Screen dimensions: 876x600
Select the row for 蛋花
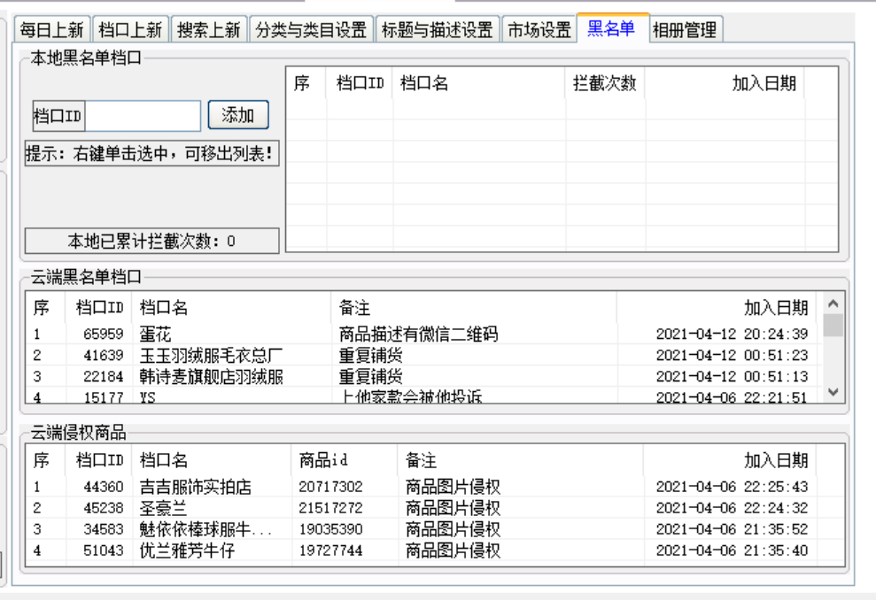pos(423,334)
